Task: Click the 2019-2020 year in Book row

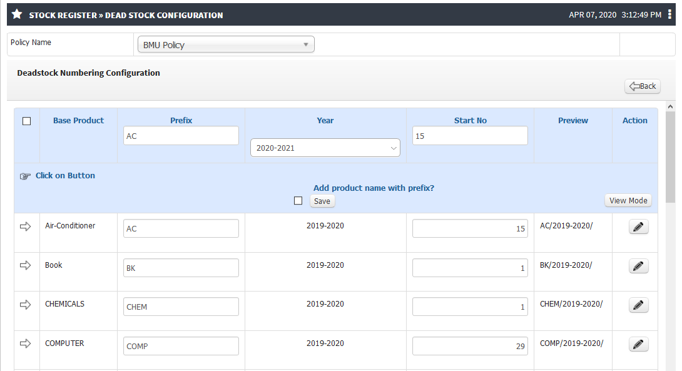Action: click(325, 265)
